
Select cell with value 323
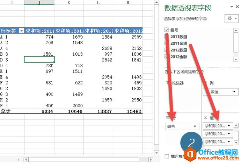point(98,83)
